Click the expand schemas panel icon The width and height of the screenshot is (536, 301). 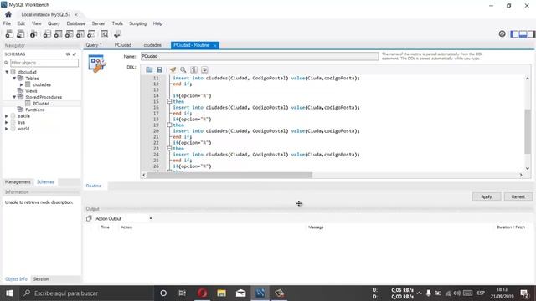point(75,54)
